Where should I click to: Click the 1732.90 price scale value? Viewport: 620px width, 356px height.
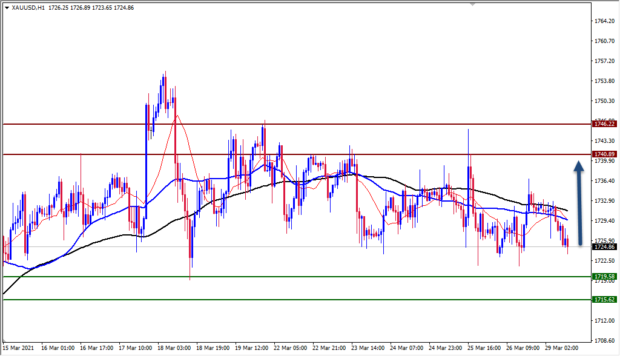tap(605, 200)
